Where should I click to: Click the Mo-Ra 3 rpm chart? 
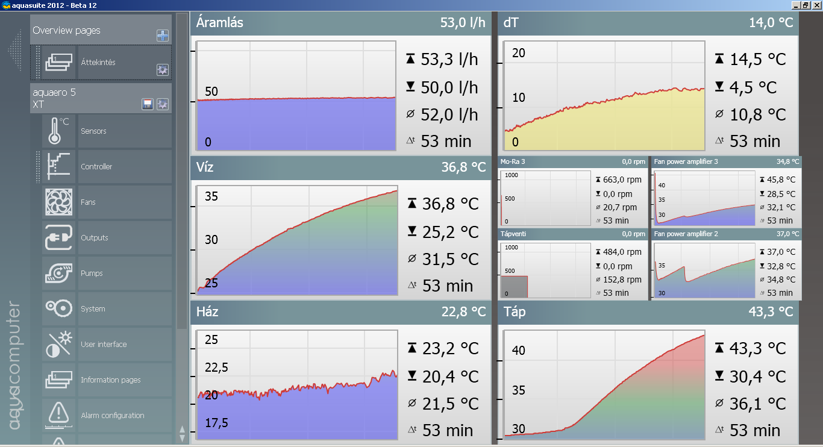545,198
